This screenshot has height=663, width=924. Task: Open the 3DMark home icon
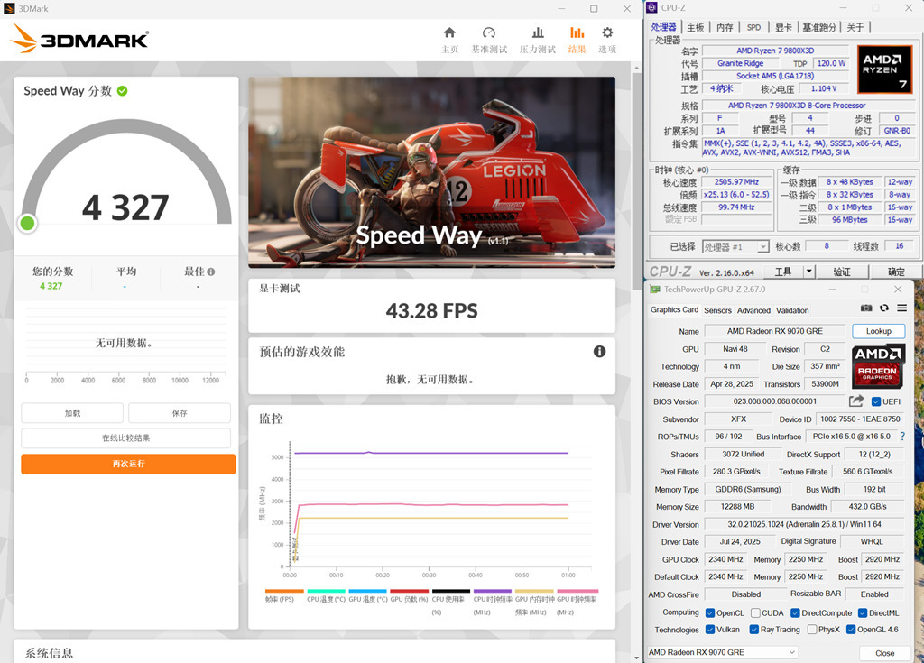(x=449, y=32)
